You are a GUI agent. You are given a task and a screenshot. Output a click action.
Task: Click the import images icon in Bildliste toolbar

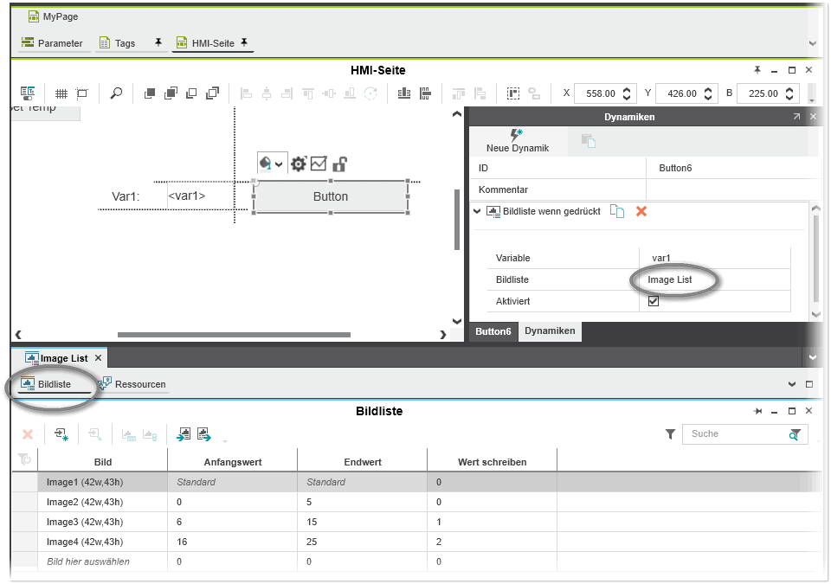(x=184, y=434)
